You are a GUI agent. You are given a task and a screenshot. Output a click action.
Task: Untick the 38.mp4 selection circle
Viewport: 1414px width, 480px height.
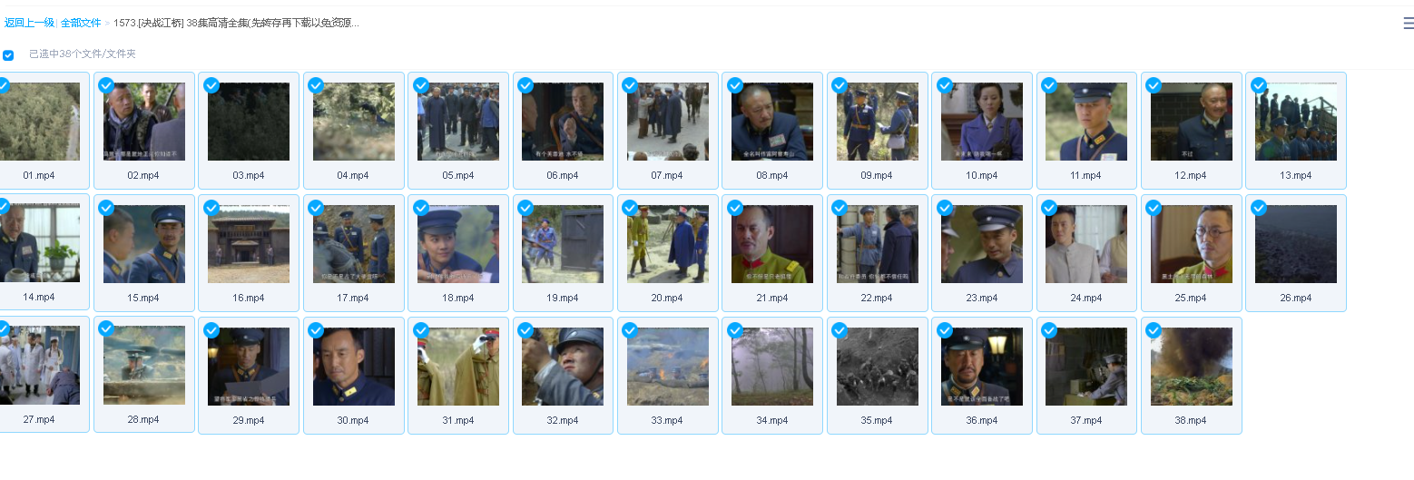pos(1154,330)
